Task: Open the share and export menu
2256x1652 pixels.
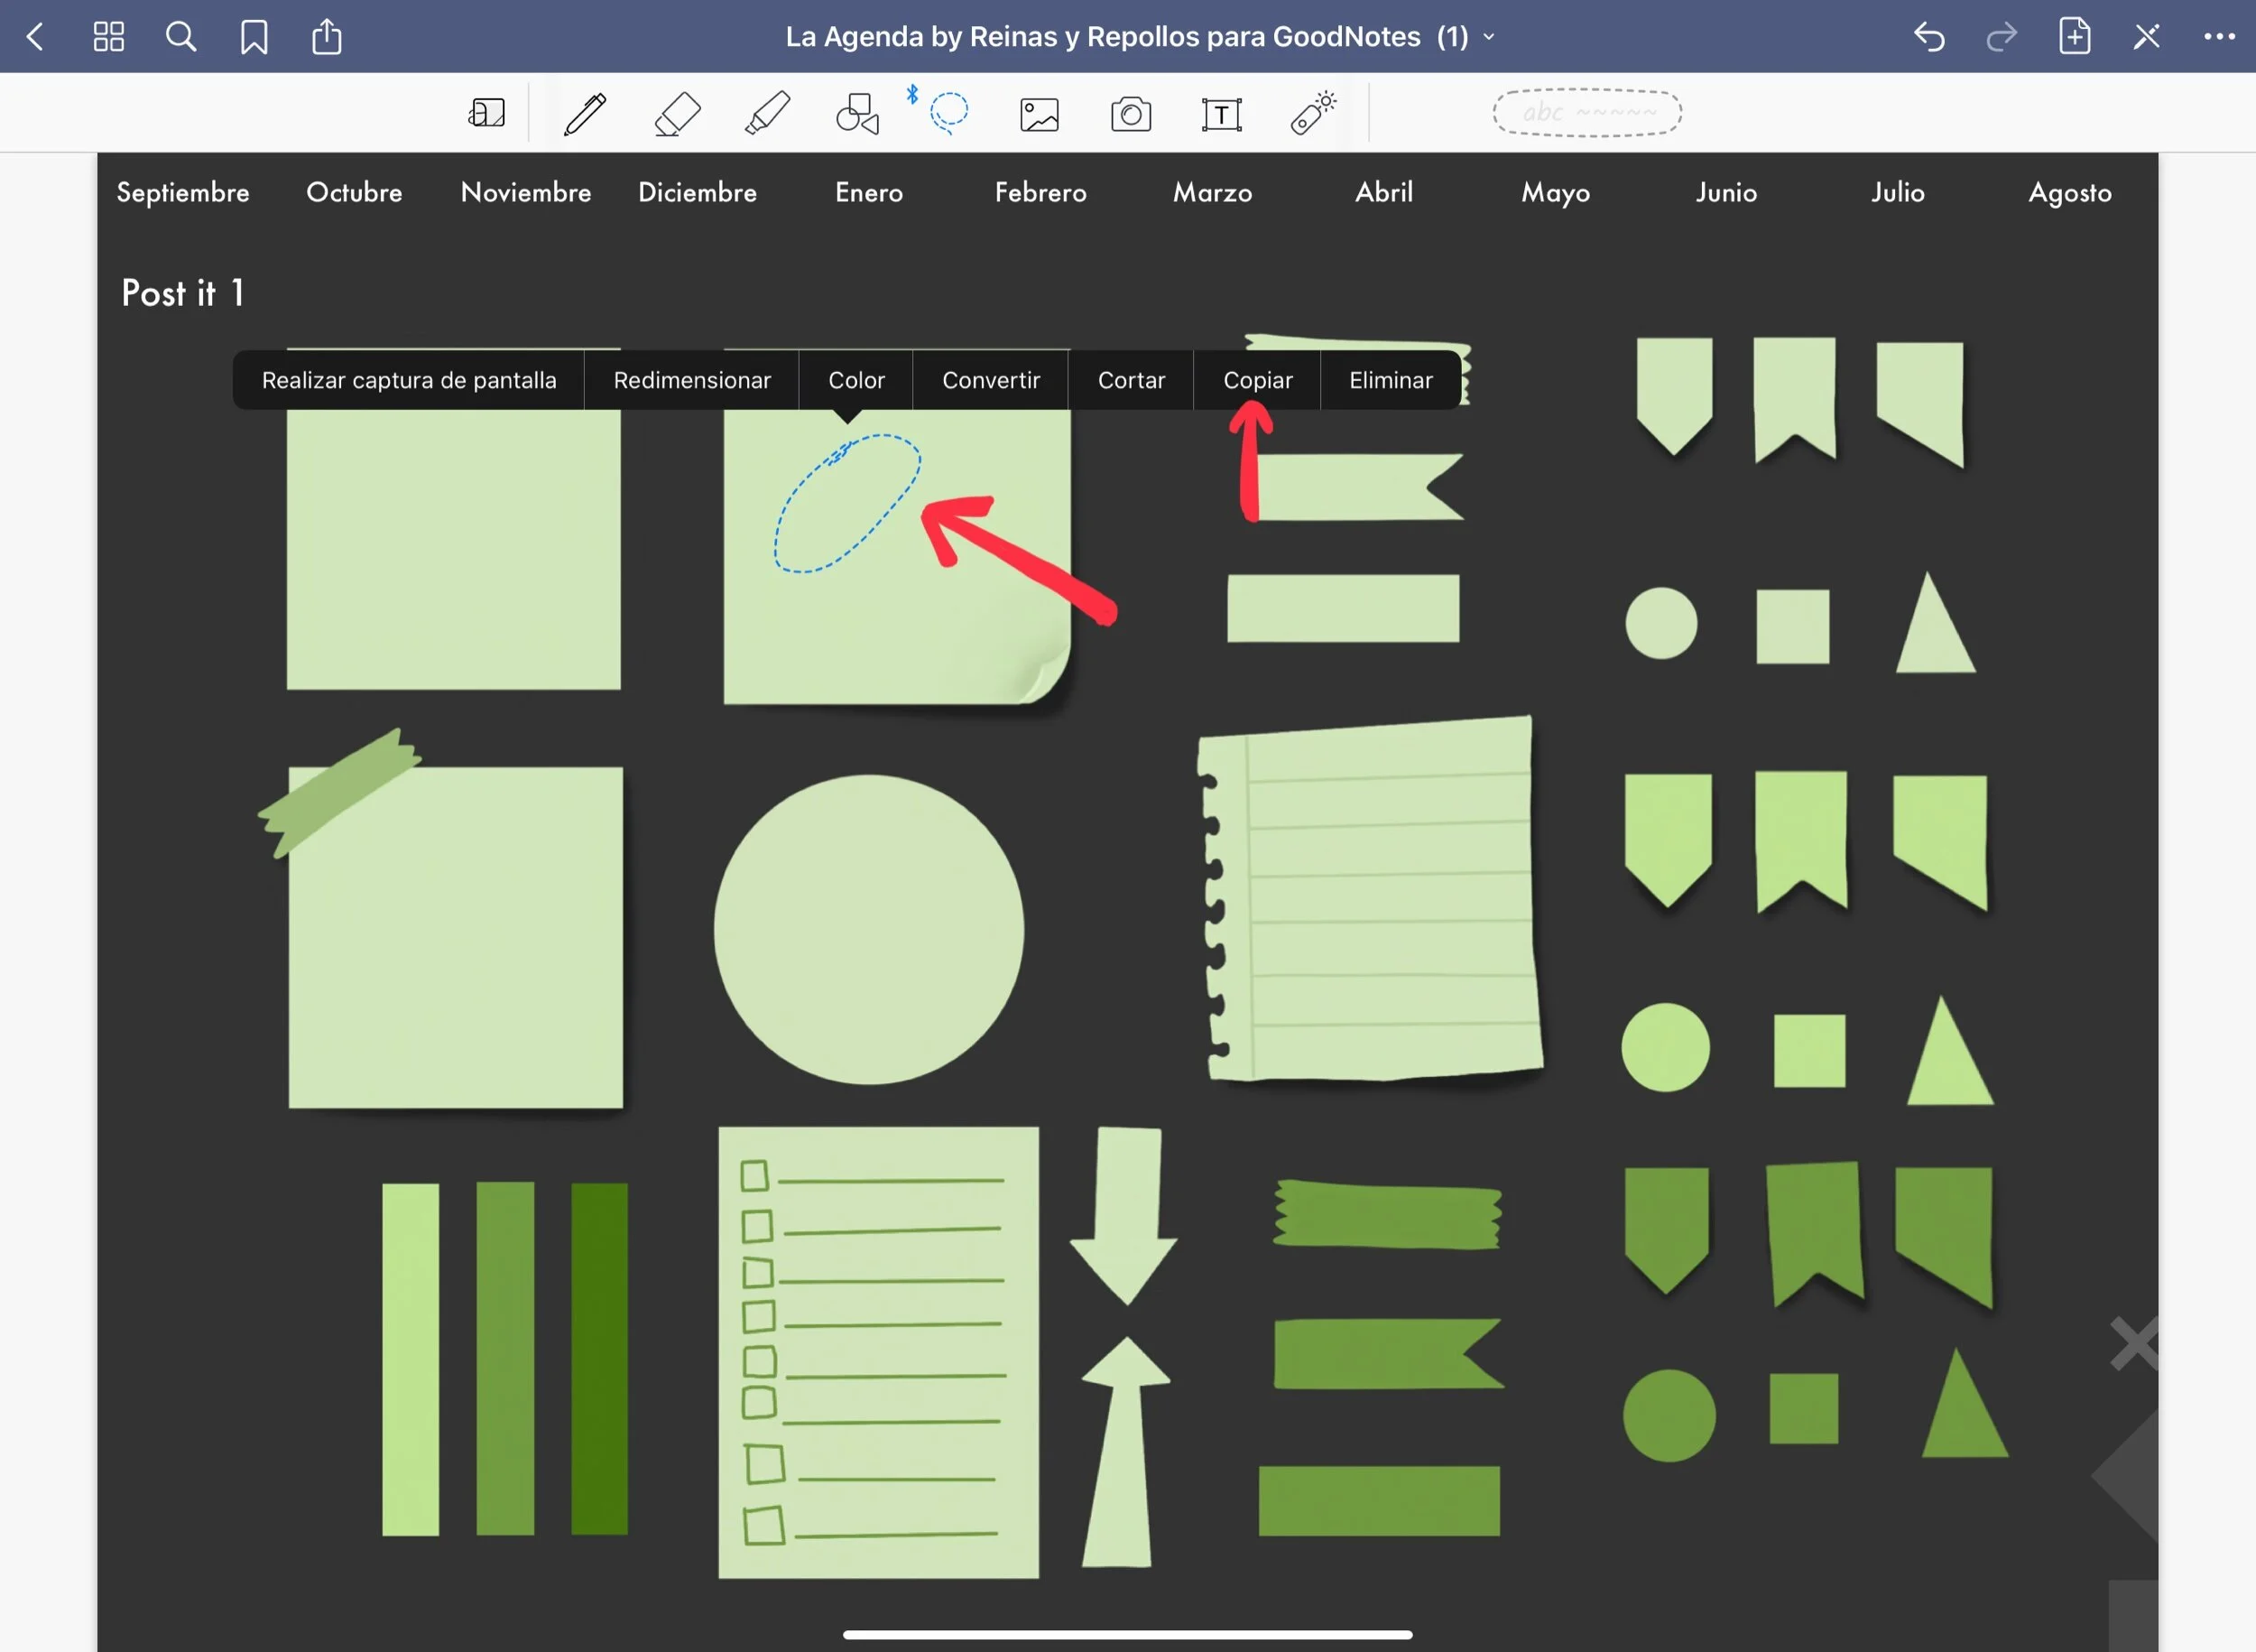Action: point(327,37)
